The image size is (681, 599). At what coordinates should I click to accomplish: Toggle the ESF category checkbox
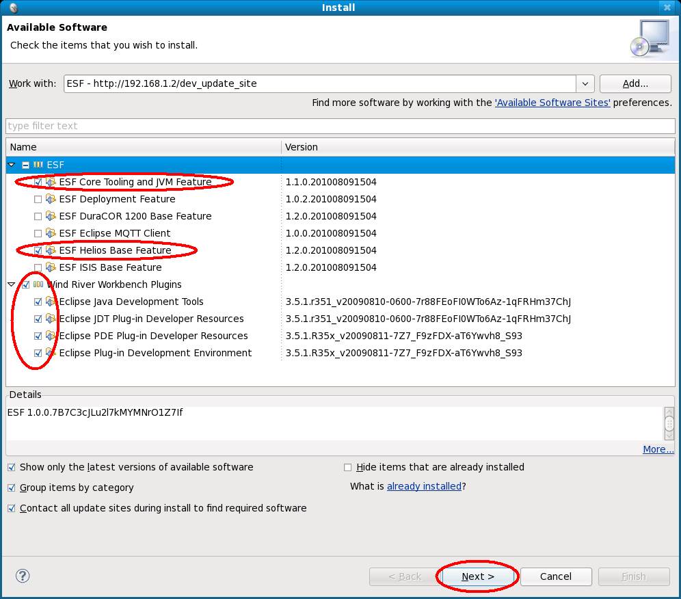click(x=25, y=165)
